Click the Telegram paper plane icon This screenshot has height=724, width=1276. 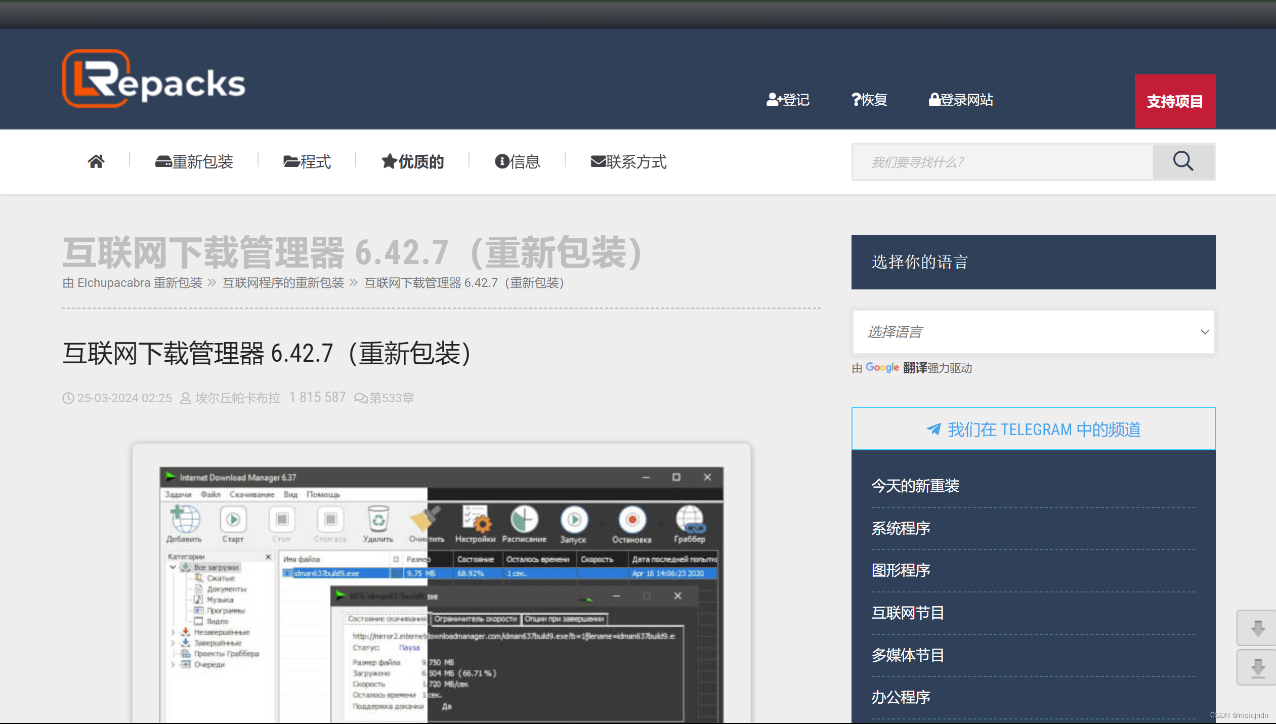coord(932,429)
